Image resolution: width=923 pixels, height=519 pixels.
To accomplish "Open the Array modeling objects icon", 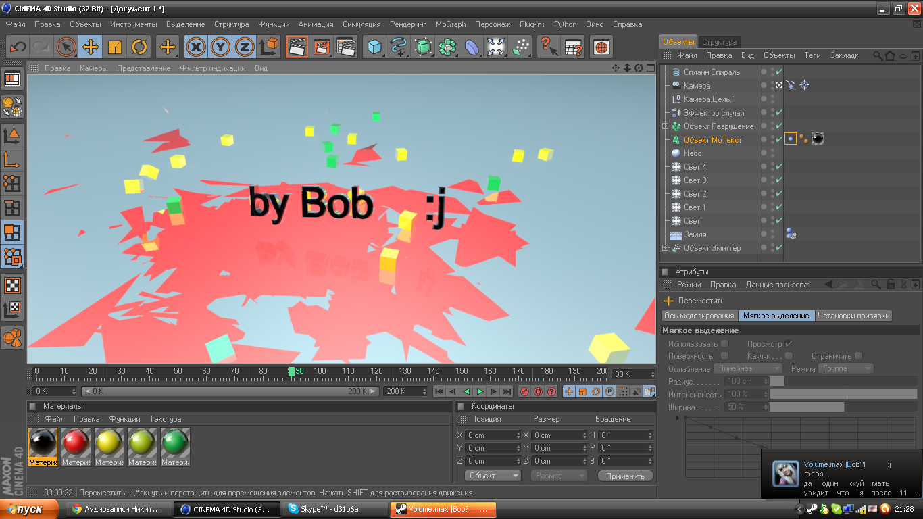I will coord(447,47).
